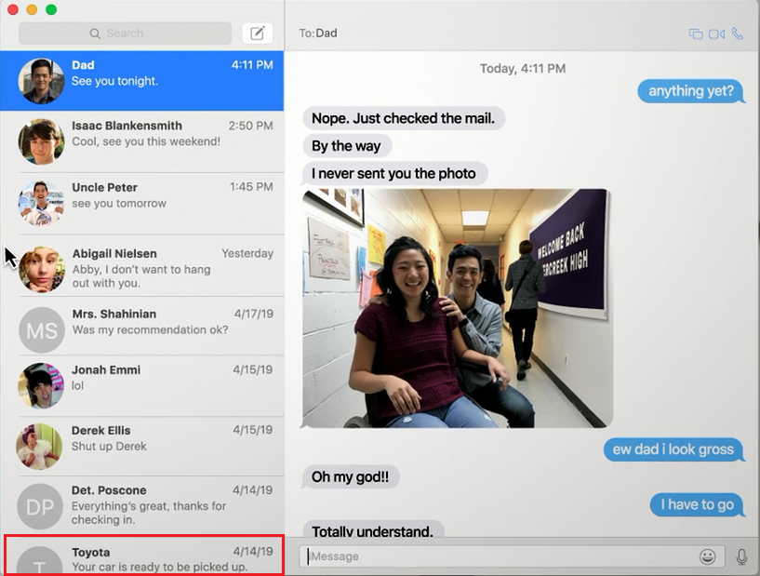The height and width of the screenshot is (576, 760).
Task: Start an audio call using phone icon
Action: coord(738,33)
